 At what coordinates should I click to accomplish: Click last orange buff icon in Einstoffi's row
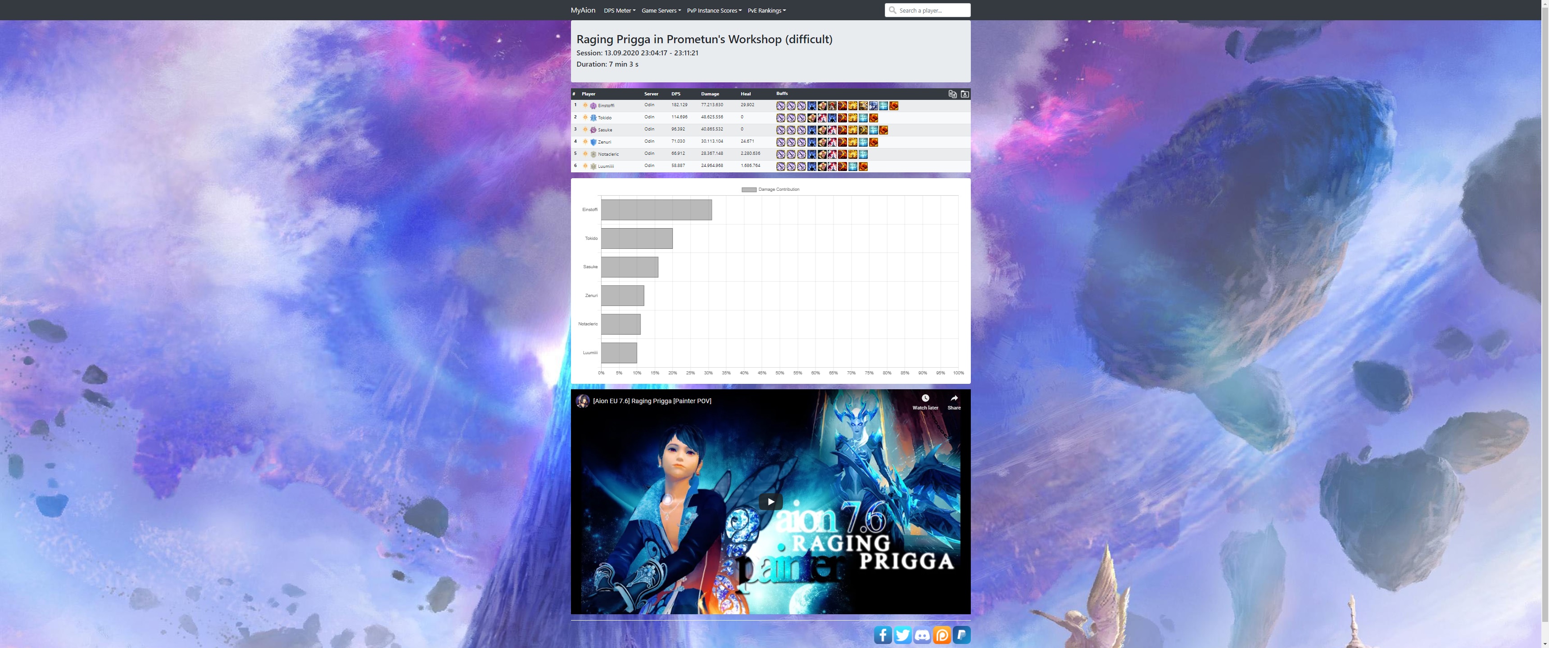pyautogui.click(x=893, y=106)
